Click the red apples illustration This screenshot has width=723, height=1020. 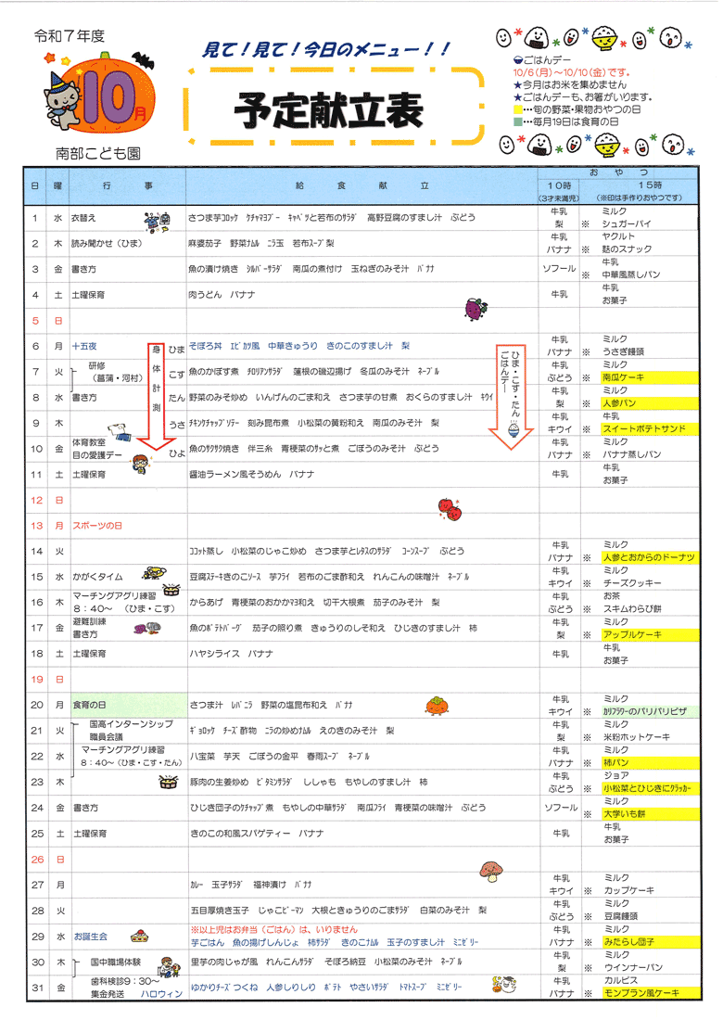click(450, 508)
